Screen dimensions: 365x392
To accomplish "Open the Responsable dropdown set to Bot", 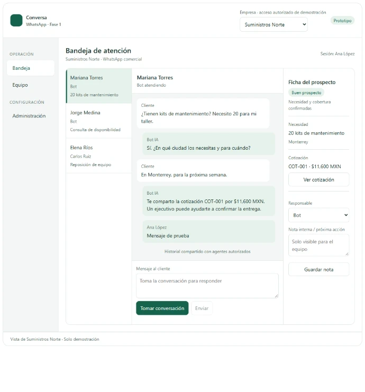I will 318,215.
